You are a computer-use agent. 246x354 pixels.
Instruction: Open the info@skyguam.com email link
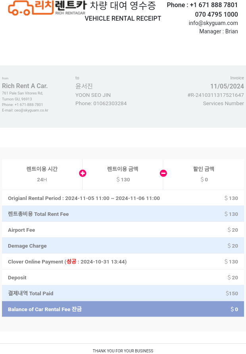point(213,23)
